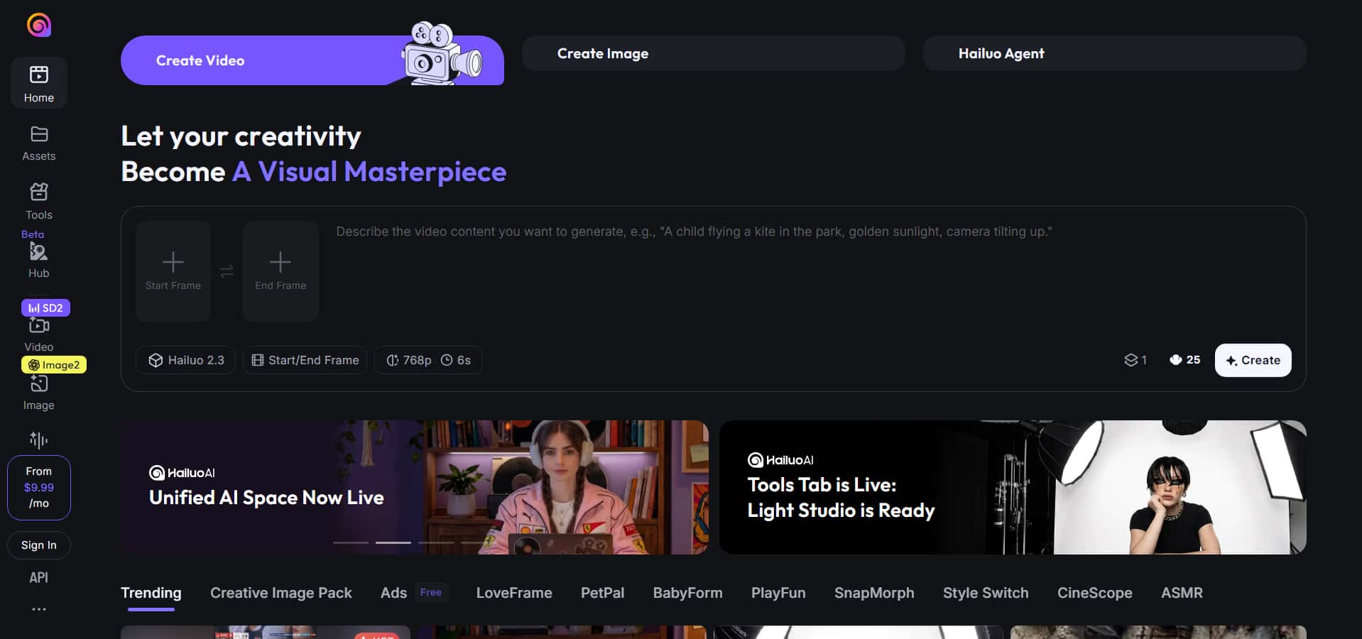This screenshot has width=1362, height=639.
Task: Select the first carousel indicator dash
Action: (351, 542)
